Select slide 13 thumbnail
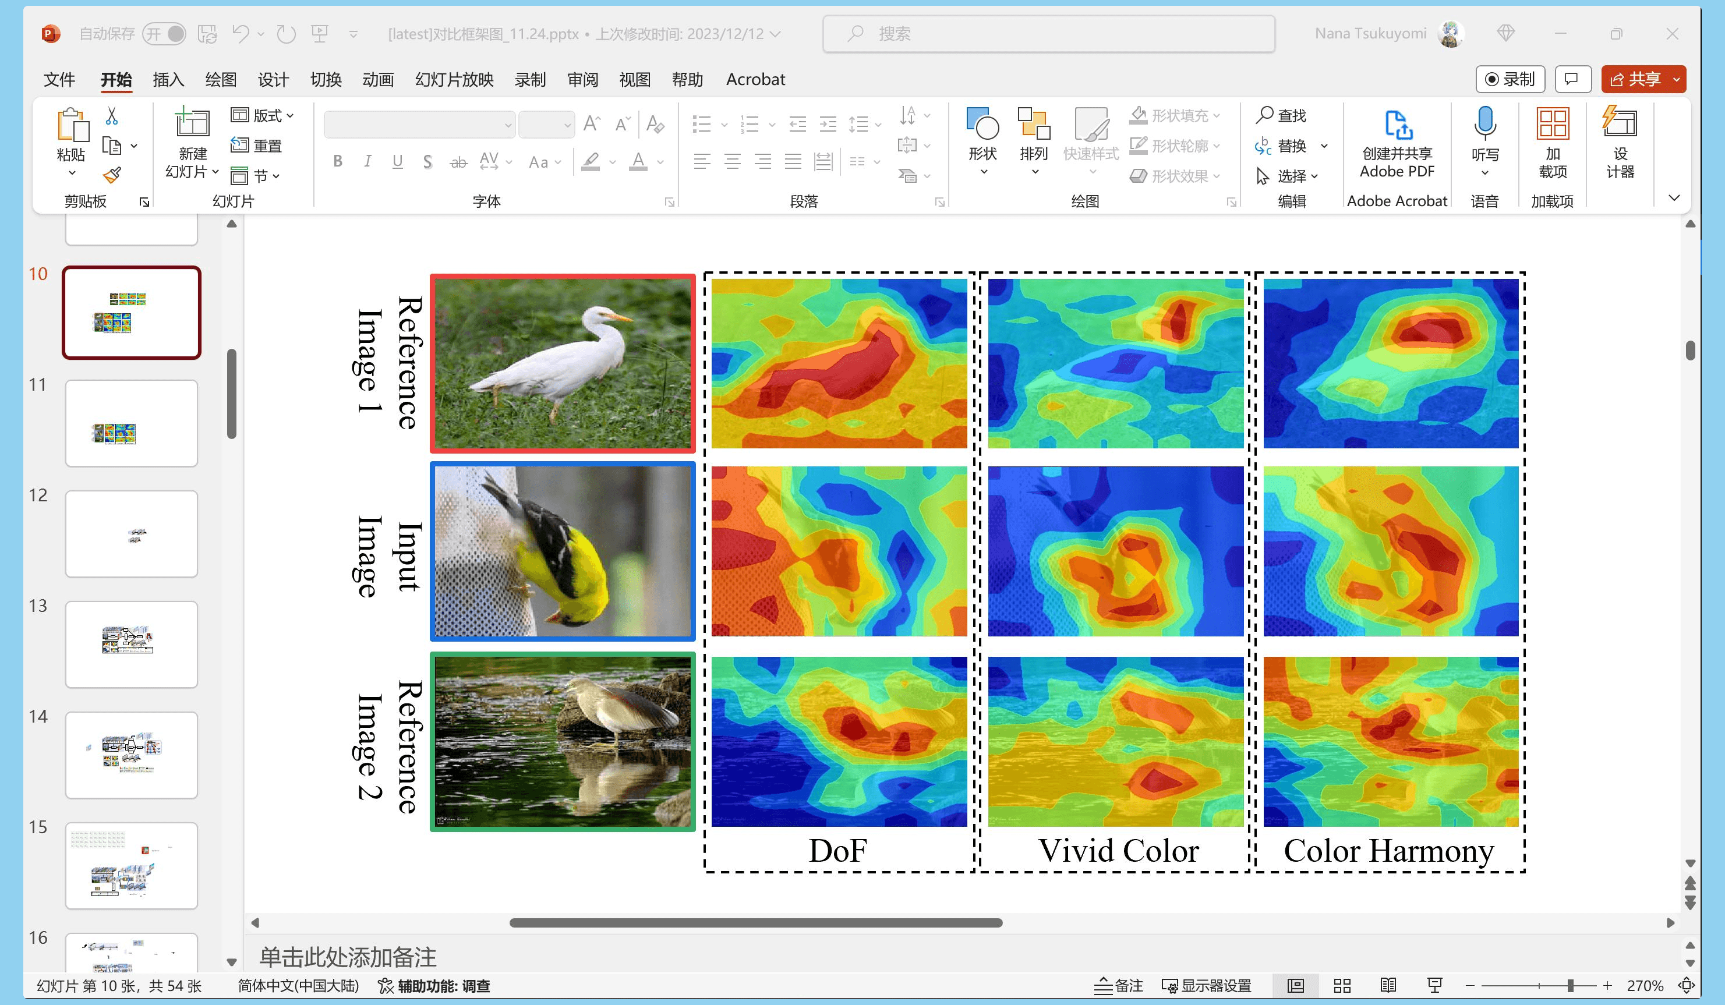Screen dimensions: 1725x1005 pyautogui.click(x=132, y=644)
